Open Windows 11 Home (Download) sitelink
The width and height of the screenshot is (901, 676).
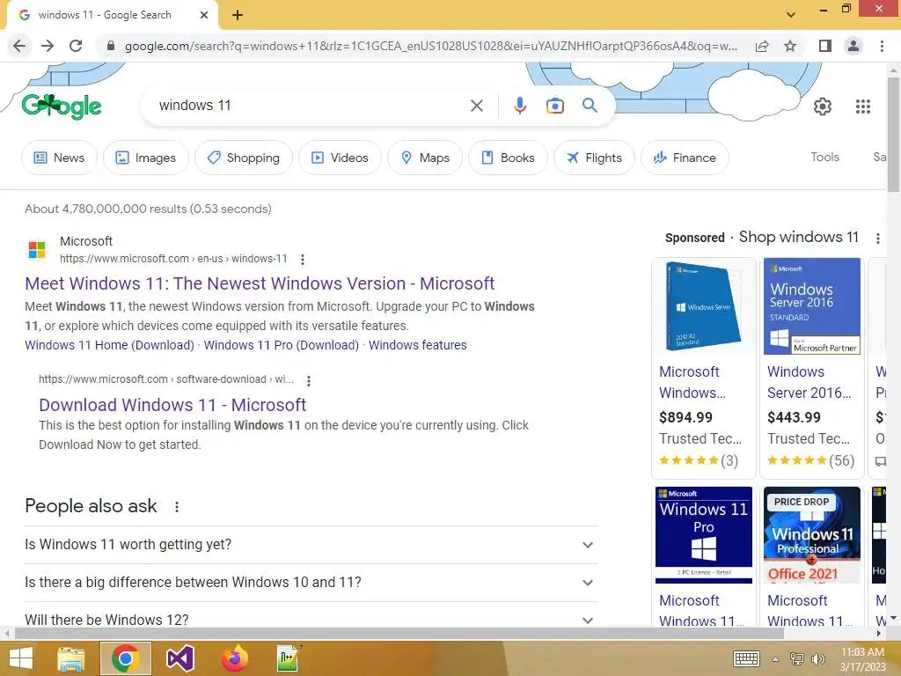click(109, 345)
